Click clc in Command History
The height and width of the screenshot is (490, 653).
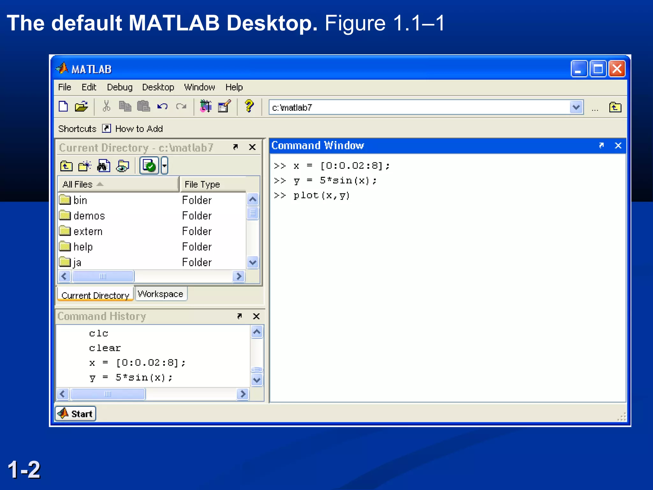[99, 333]
